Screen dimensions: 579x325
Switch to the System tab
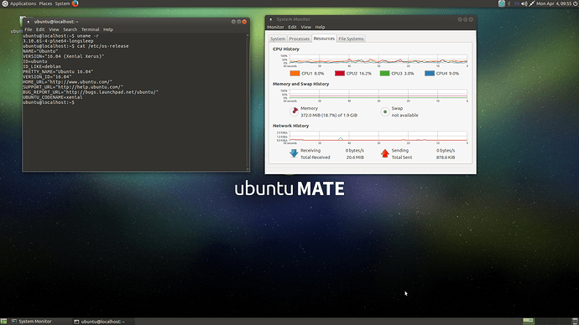coord(278,39)
